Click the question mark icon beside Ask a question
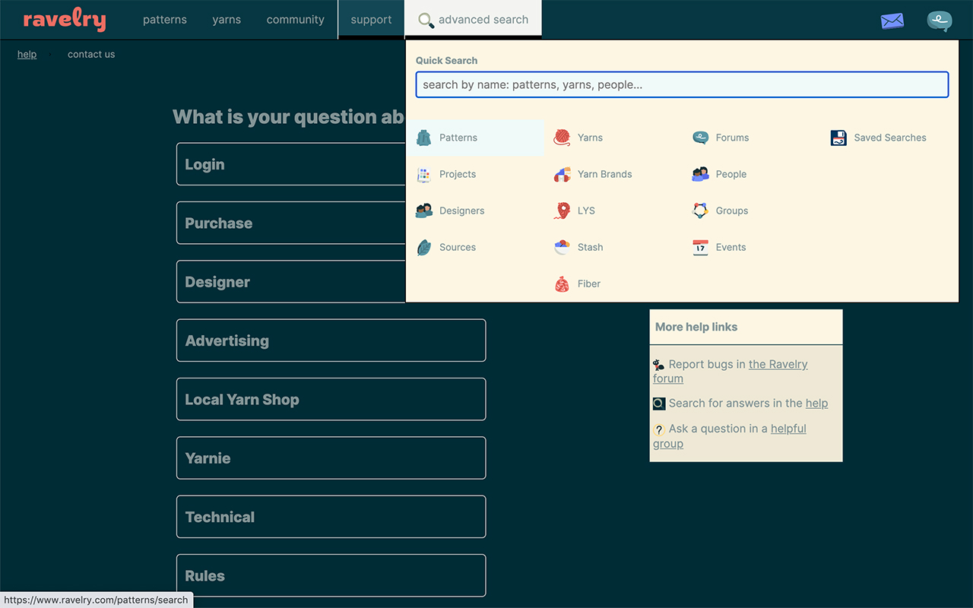 [x=659, y=429]
